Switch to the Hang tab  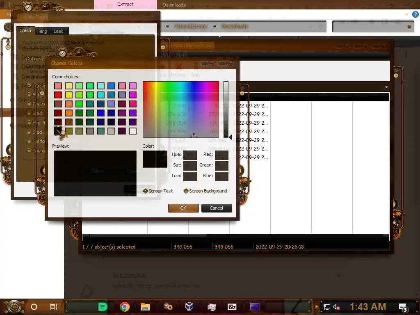point(42,31)
